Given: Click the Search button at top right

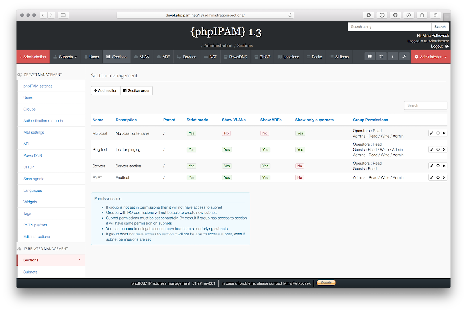Looking at the screenshot, I should [x=440, y=27].
